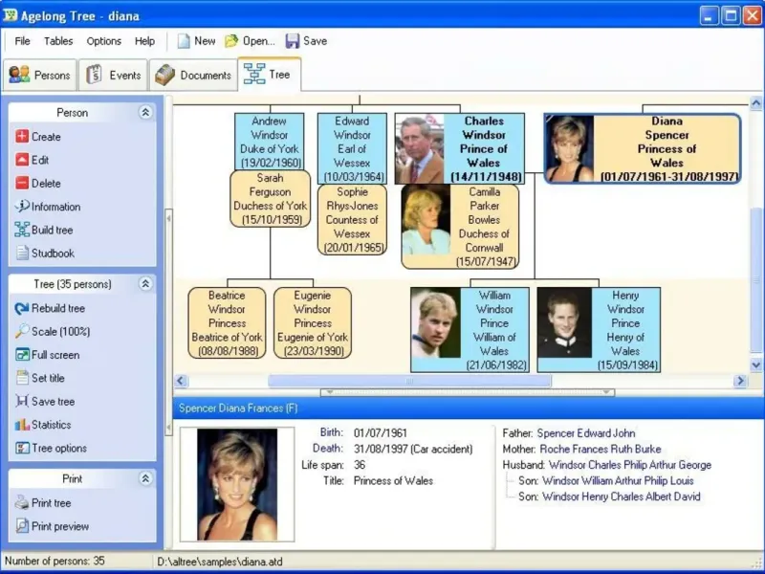Click the New document icon in toolbar

point(184,41)
